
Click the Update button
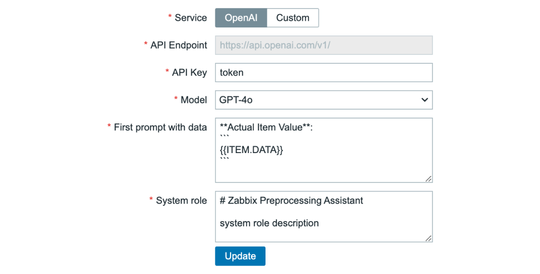pyautogui.click(x=240, y=256)
